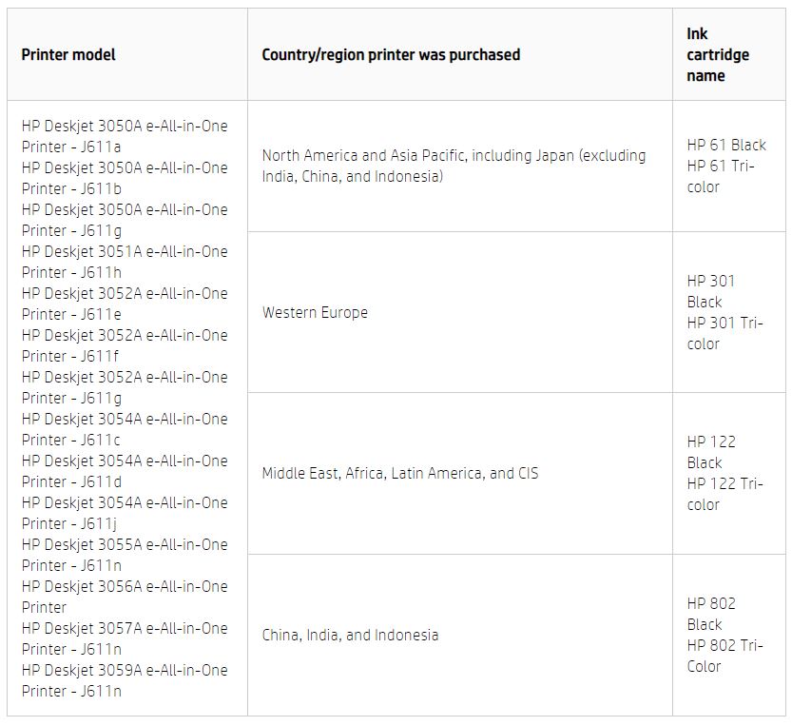Click the HP Deskjet 3051A J611h entry
This screenshot has height=726, width=792.
pos(125,262)
